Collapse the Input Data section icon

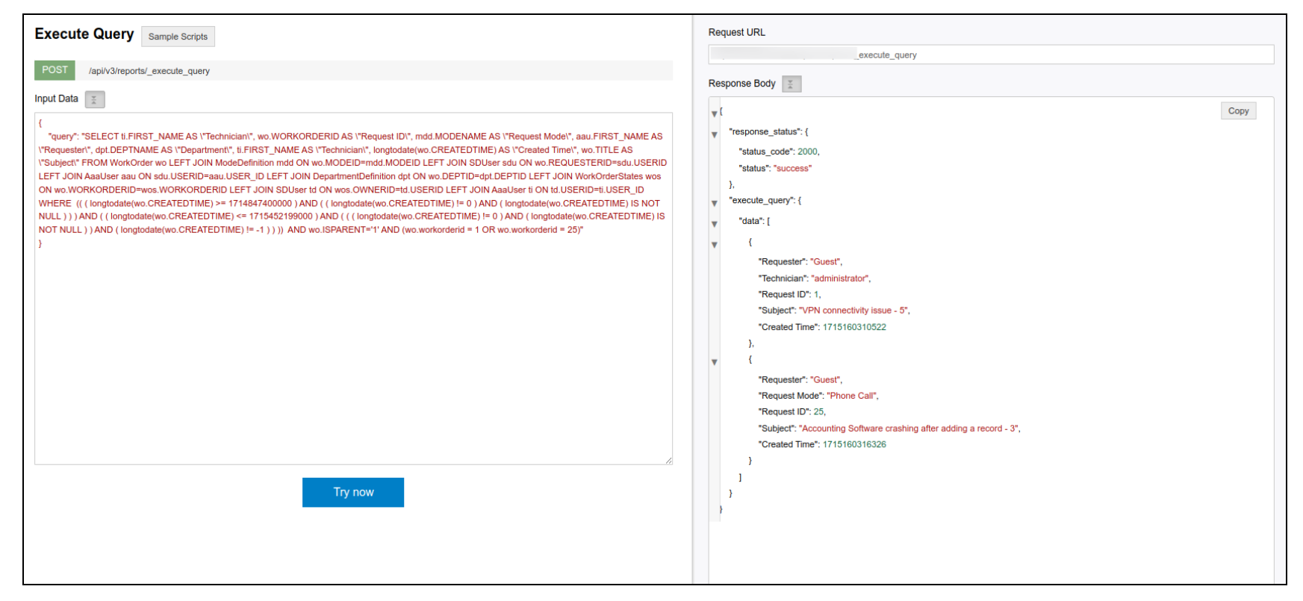[x=94, y=99]
